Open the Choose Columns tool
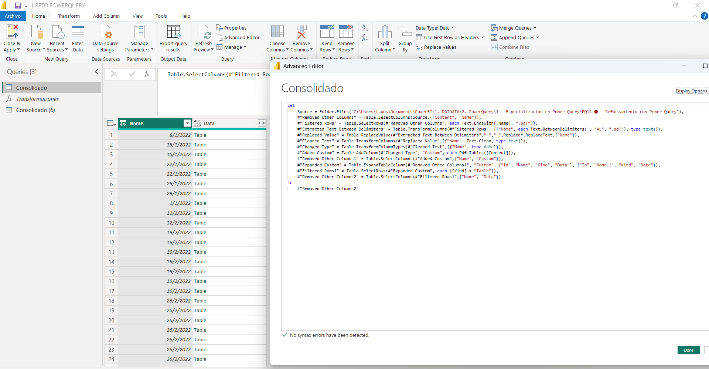The height and width of the screenshot is (369, 709). [x=277, y=32]
